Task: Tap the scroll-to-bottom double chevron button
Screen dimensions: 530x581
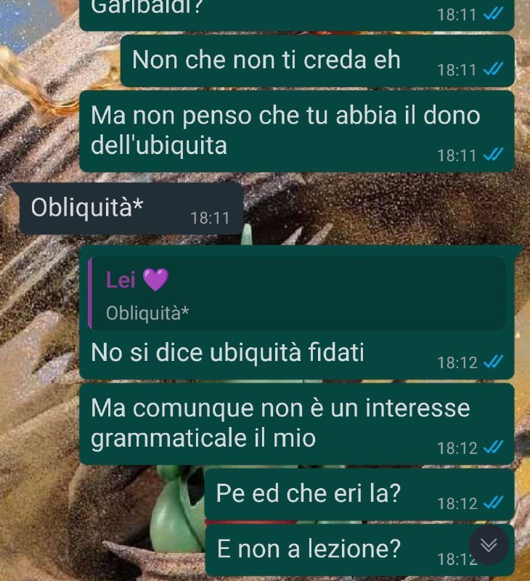Action: (x=489, y=545)
